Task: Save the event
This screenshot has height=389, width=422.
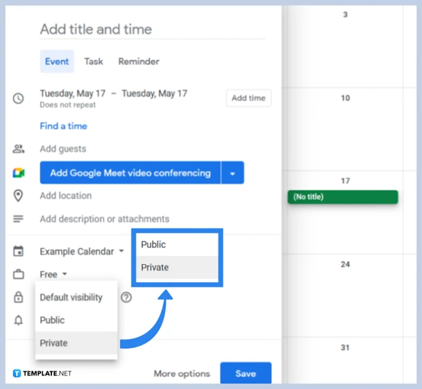Action: click(245, 373)
